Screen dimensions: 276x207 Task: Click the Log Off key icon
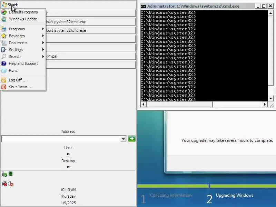[x=4, y=80]
